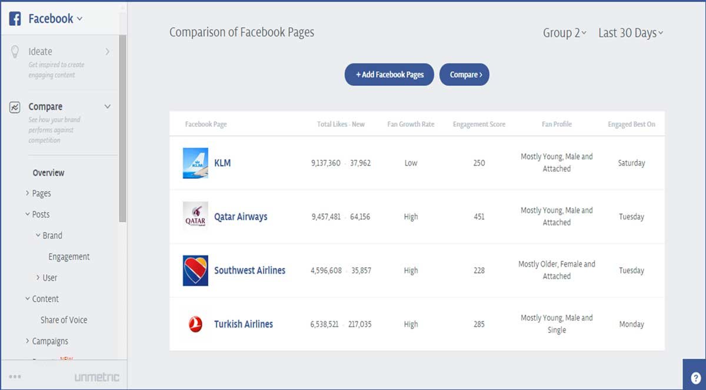Click the Compare chart icon
The width and height of the screenshot is (706, 390).
(15, 107)
